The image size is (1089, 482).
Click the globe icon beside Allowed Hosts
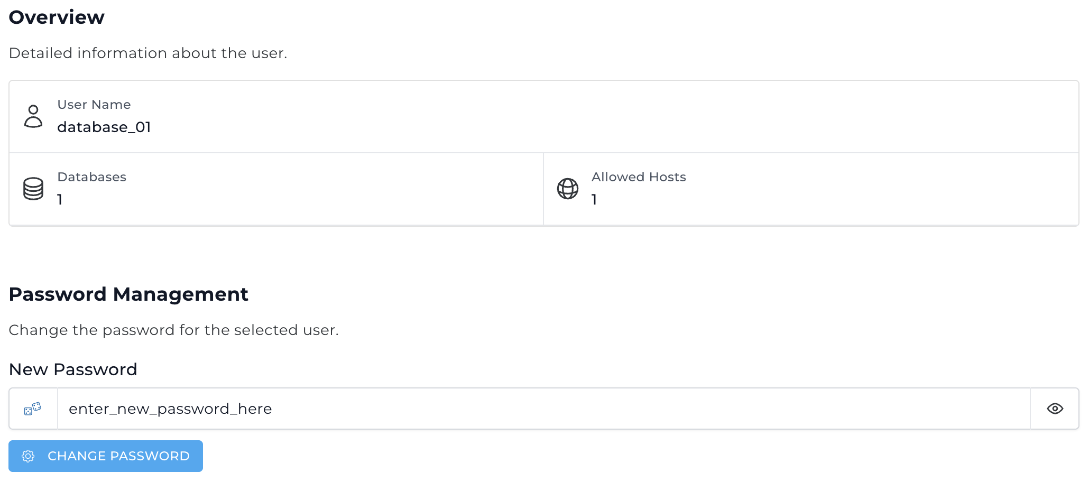pos(568,189)
